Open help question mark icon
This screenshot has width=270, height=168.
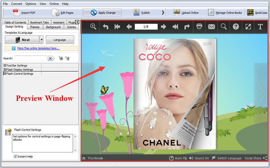236,27
